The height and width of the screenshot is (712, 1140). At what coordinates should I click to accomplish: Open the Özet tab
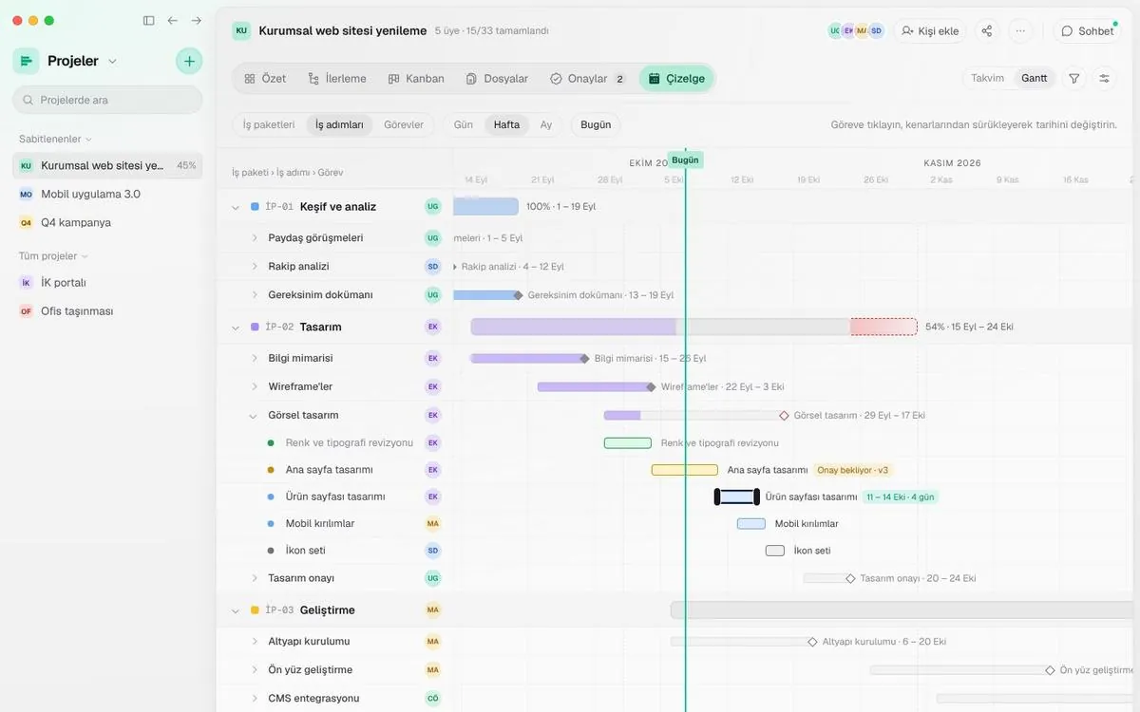click(x=265, y=79)
